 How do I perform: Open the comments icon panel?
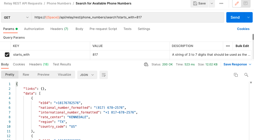pyautogui.click(x=246, y=3)
